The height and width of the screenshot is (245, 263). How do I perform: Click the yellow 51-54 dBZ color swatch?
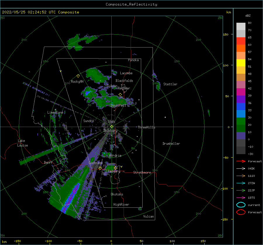coord(241,63)
